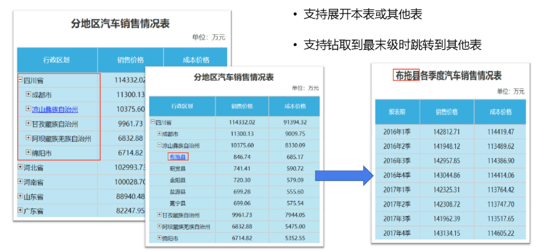The height and width of the screenshot is (252, 538).
Task: Choose the 冕宁县 row
Action: [x=177, y=203]
